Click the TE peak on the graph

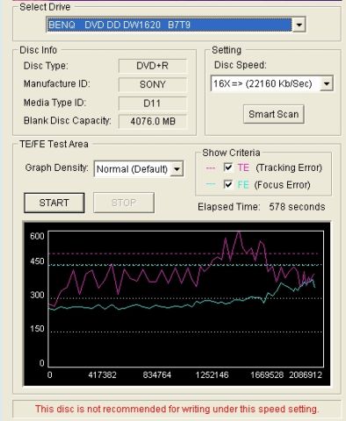pos(239,232)
